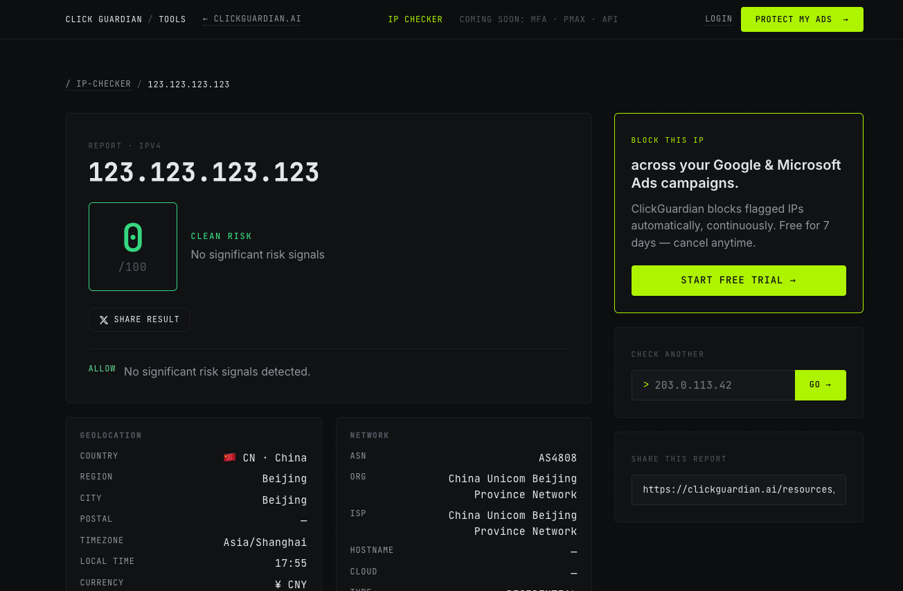Click the Go button to check IP
Image resolution: width=903 pixels, height=591 pixels.
821,385
